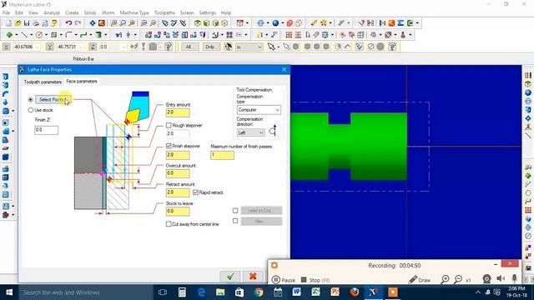The width and height of the screenshot is (534, 300).
Task: Click the Print icon in toolbar
Action: 36,23
